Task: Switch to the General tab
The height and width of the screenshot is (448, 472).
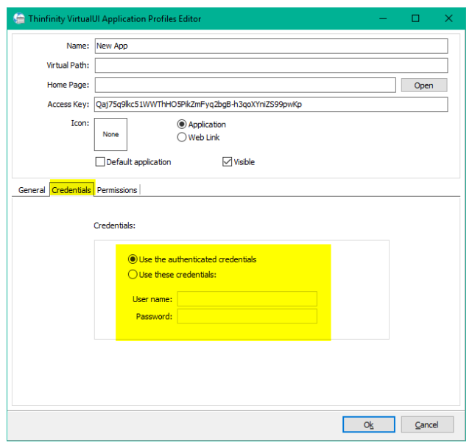Action: pyautogui.click(x=32, y=190)
